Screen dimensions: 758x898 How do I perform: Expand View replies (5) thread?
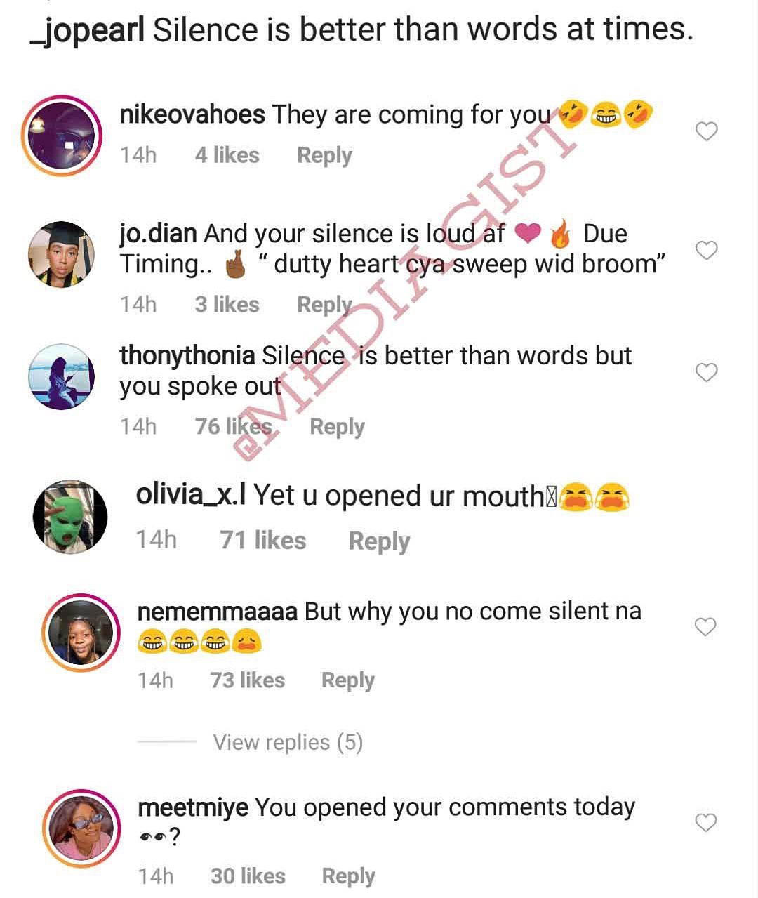coord(288,742)
